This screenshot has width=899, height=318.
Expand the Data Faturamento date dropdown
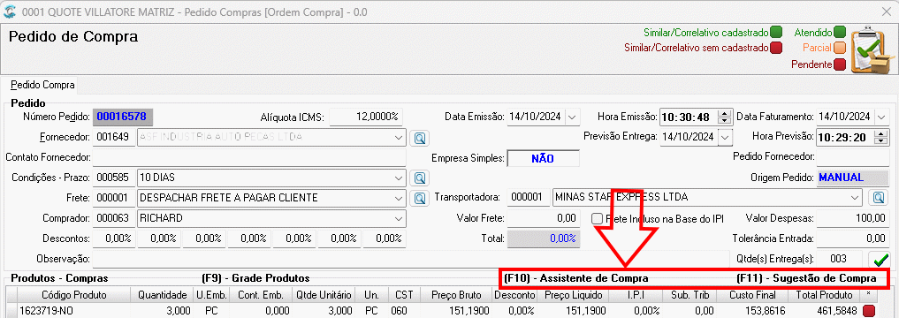click(x=881, y=117)
